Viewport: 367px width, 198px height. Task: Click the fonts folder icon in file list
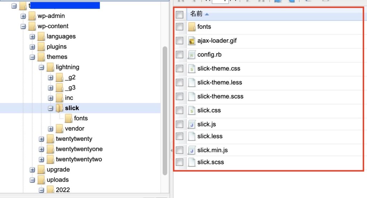point(192,26)
